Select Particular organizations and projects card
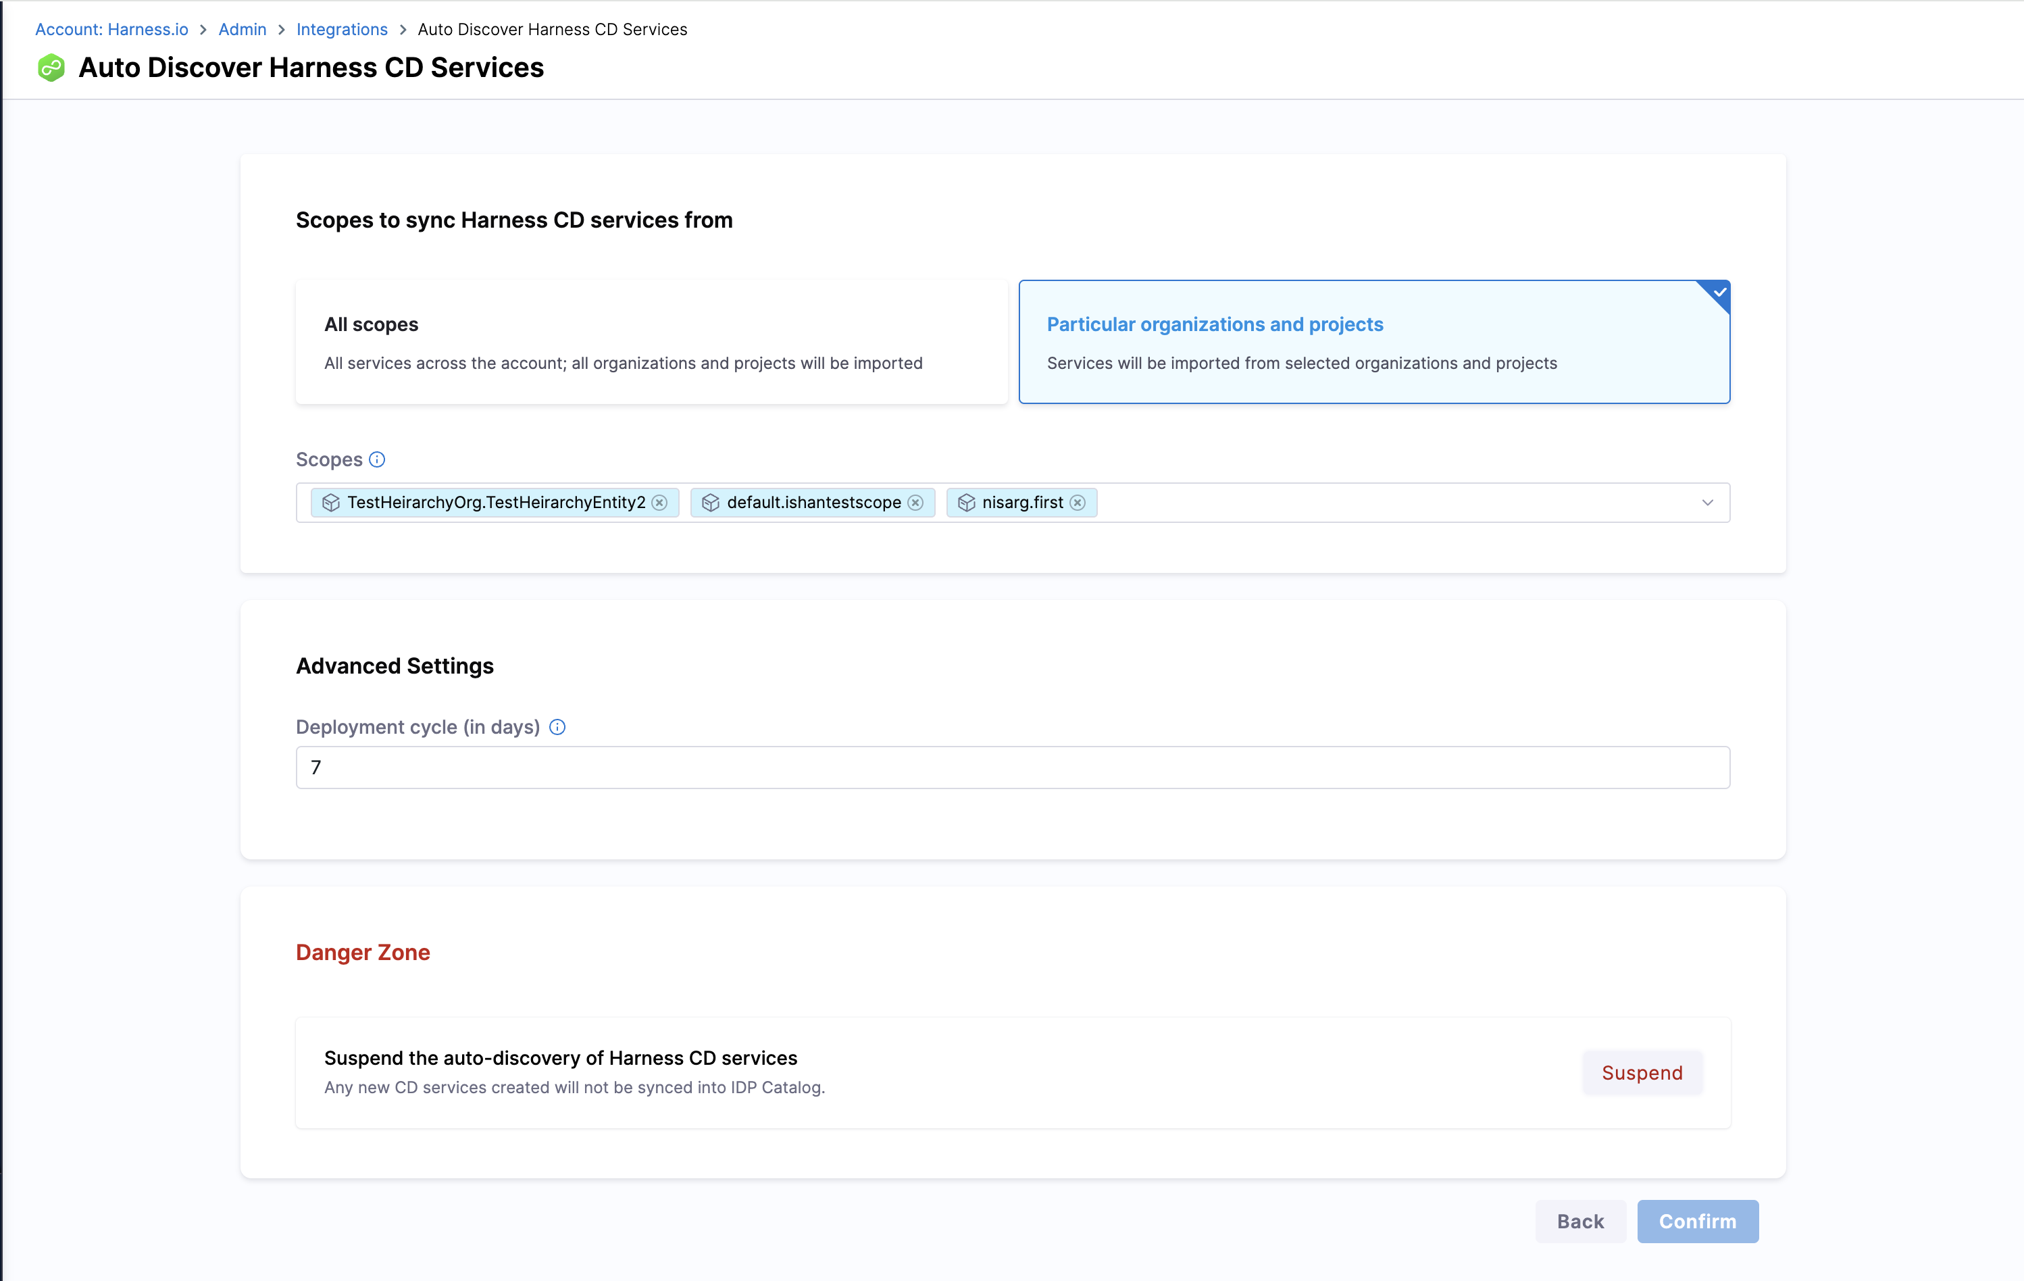Image resolution: width=2024 pixels, height=1281 pixels. 1373,342
